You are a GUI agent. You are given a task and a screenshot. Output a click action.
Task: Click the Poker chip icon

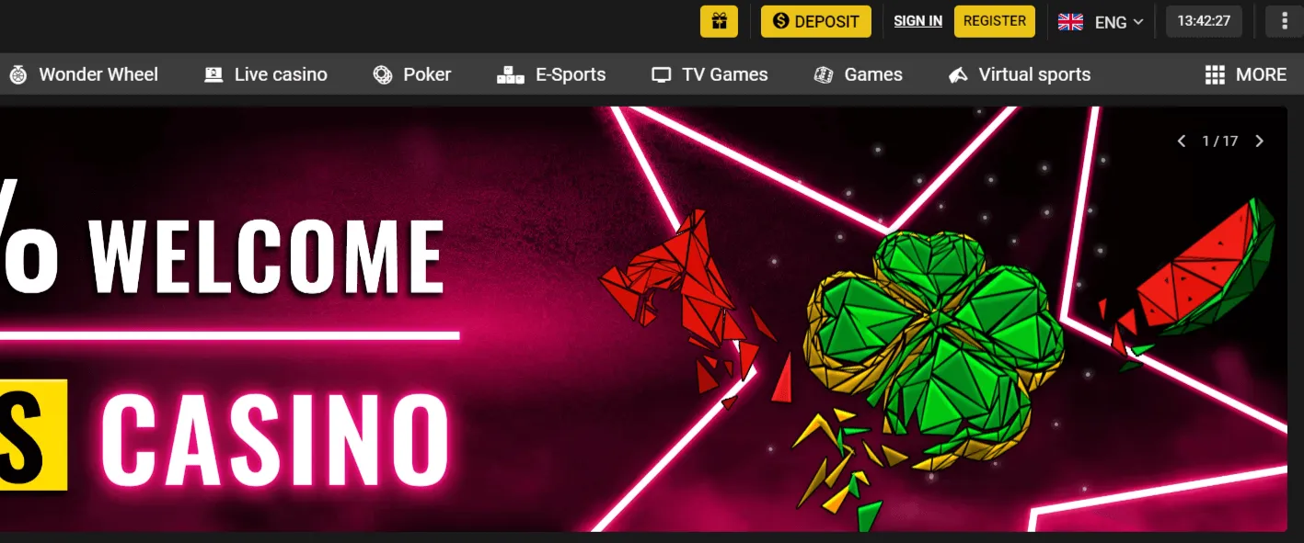[x=383, y=75]
